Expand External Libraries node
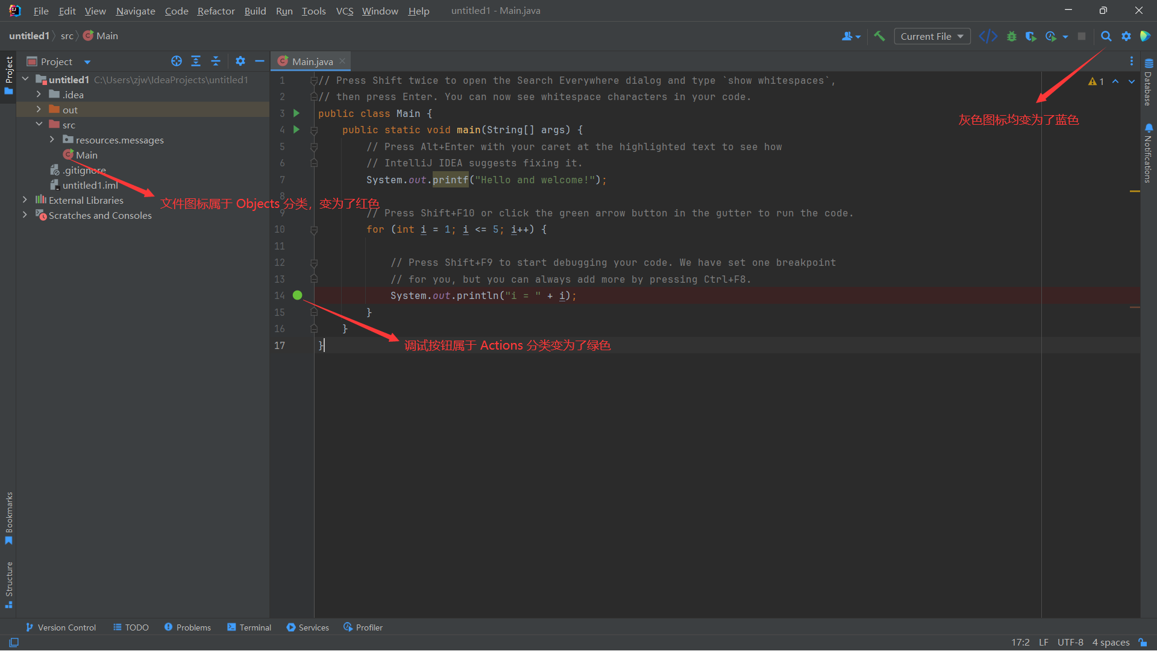 pyautogui.click(x=25, y=200)
